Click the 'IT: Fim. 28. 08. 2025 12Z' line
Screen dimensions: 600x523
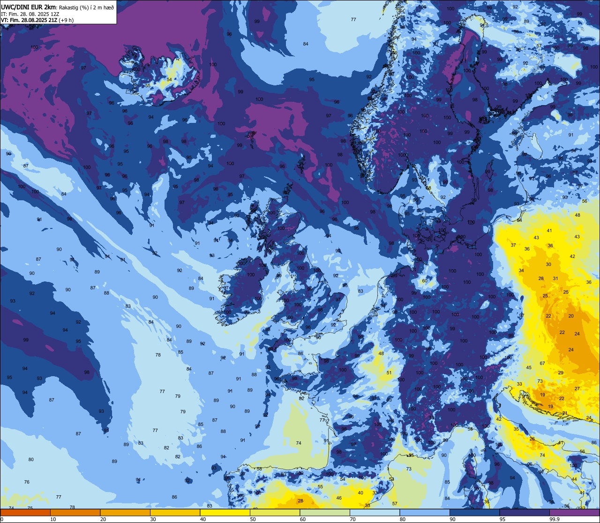pos(30,14)
